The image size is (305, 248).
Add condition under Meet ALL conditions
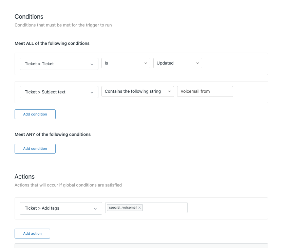pos(35,114)
